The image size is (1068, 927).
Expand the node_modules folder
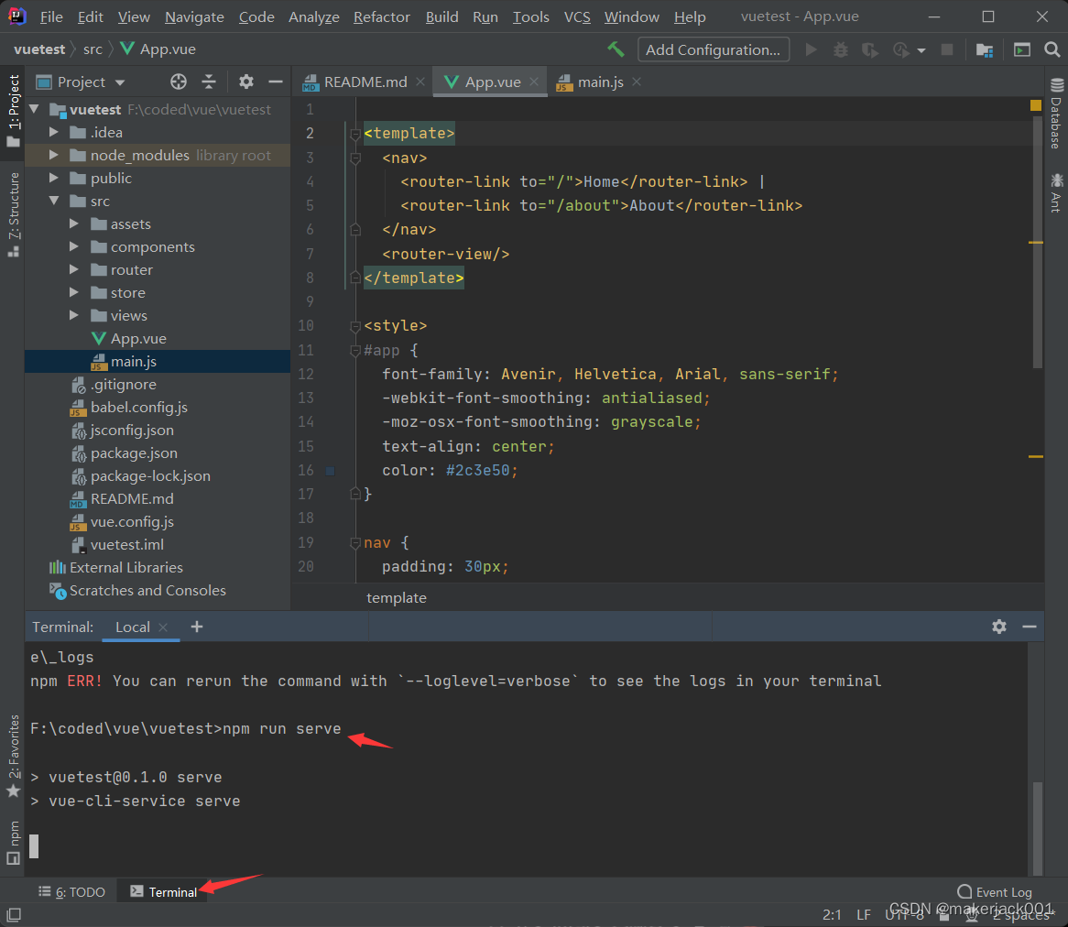click(54, 156)
